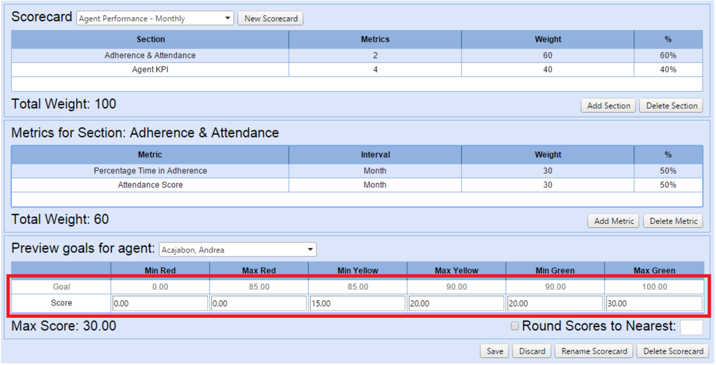Select the Attendance Score metric row
The image size is (716, 365).
(150, 185)
